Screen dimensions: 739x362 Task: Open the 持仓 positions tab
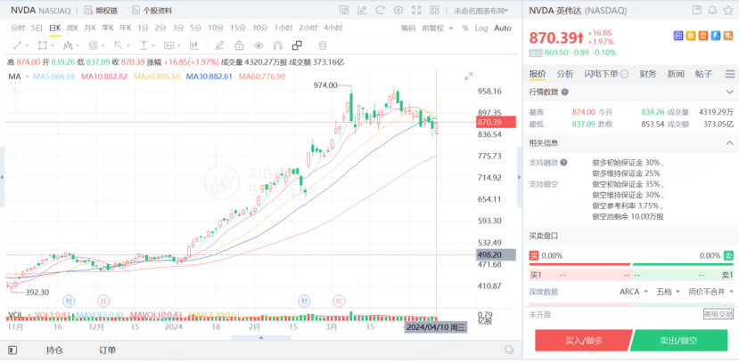click(54, 350)
